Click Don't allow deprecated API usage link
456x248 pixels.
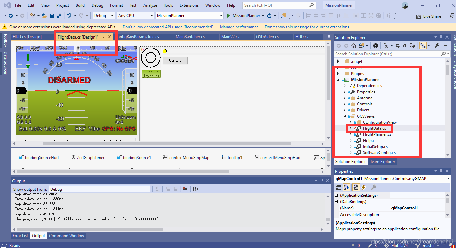click(168, 27)
